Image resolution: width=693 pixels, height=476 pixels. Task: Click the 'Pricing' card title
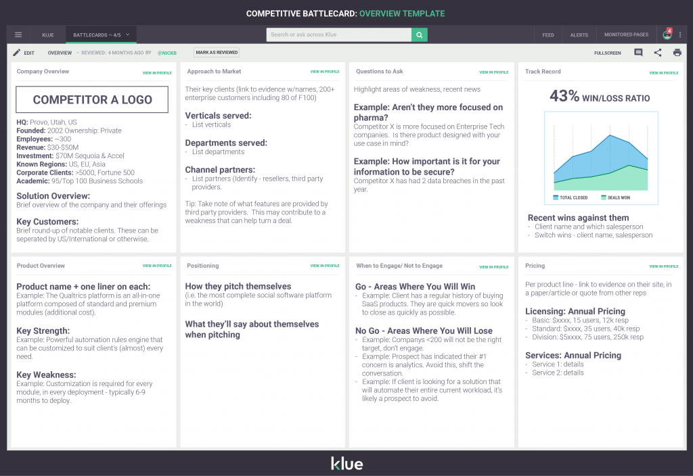click(535, 266)
